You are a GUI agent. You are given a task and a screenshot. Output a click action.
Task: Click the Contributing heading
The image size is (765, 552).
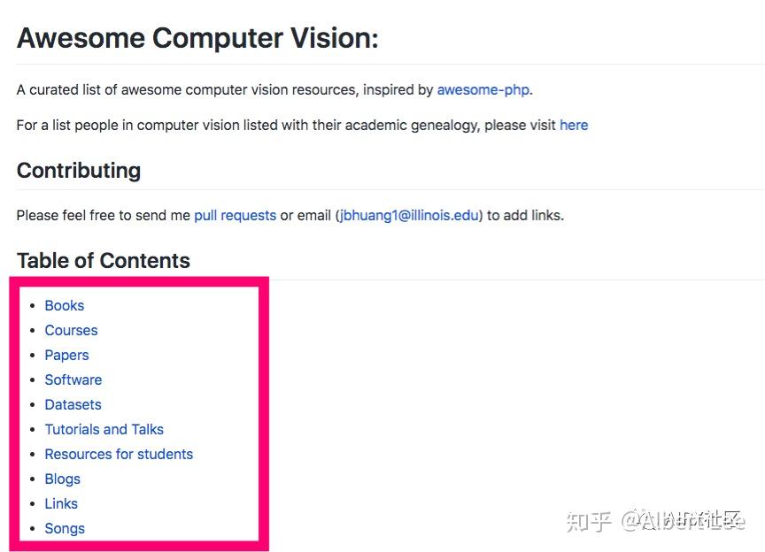[79, 170]
